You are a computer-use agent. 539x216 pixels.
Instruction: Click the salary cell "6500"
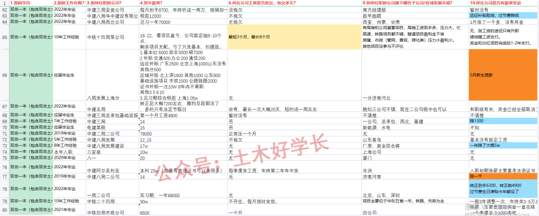click(x=183, y=210)
